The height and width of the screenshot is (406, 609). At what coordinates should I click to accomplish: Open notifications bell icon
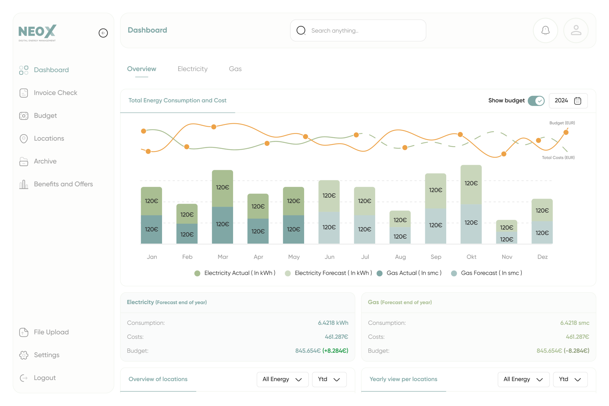[545, 30]
